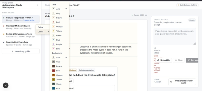Click the Cellular respiration topic tag
202x91 pixels.
pyautogui.click(x=86, y=70)
